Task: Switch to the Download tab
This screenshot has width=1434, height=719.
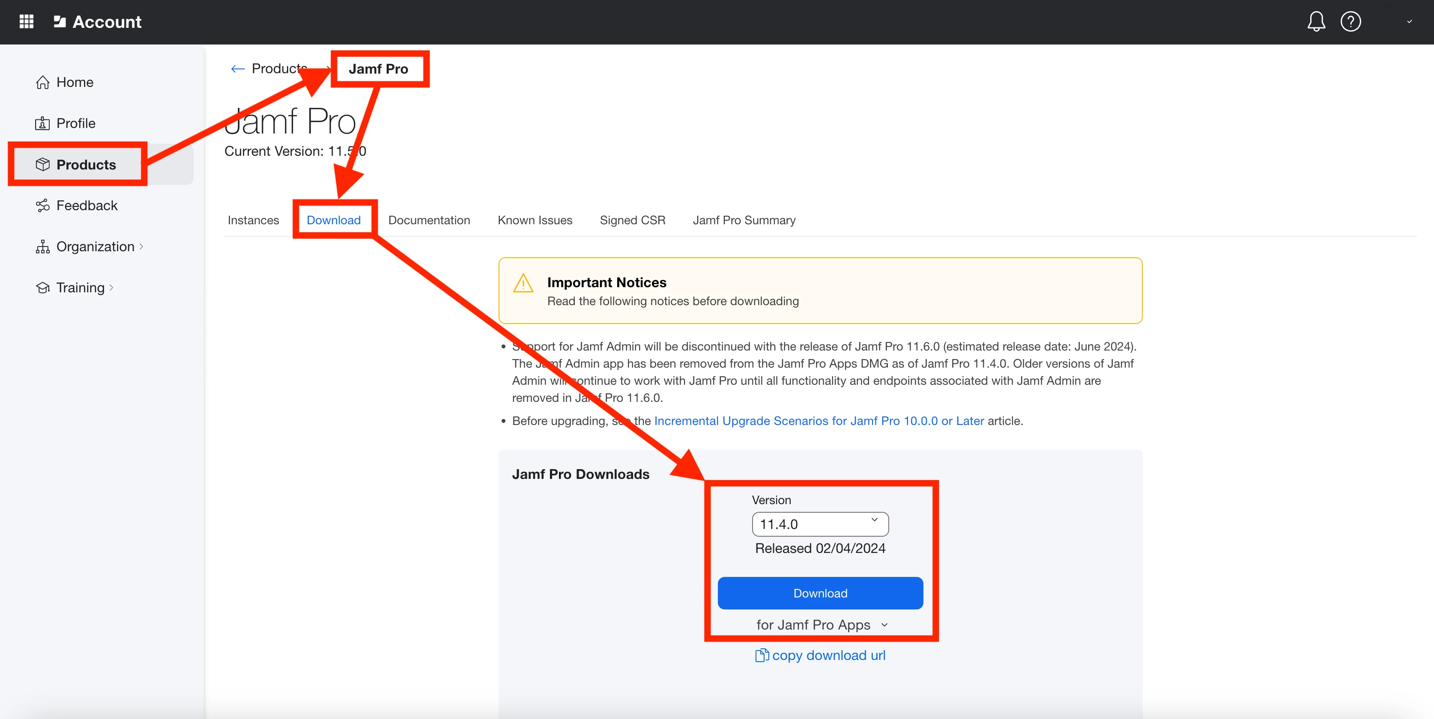Action: [x=334, y=220]
